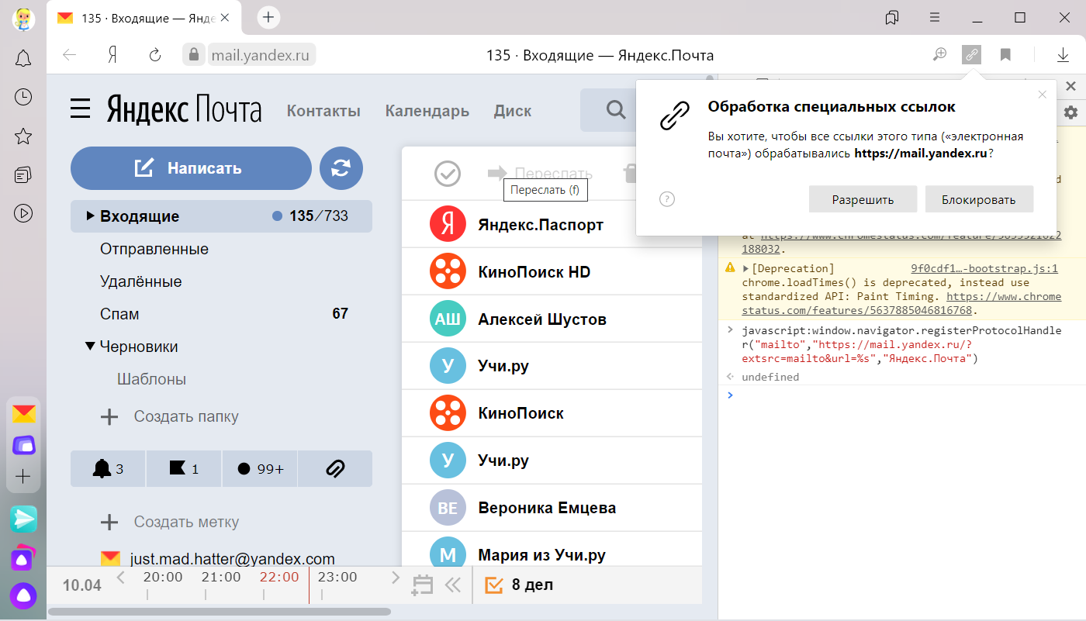Refresh mailbox with circular arrows button

click(x=341, y=168)
